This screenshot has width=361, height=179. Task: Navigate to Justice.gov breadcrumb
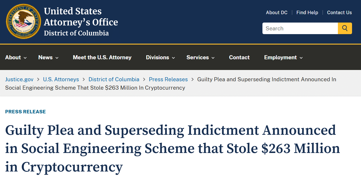(19, 79)
